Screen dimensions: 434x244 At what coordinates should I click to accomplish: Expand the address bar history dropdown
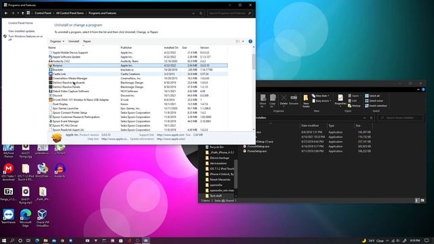click(193, 13)
